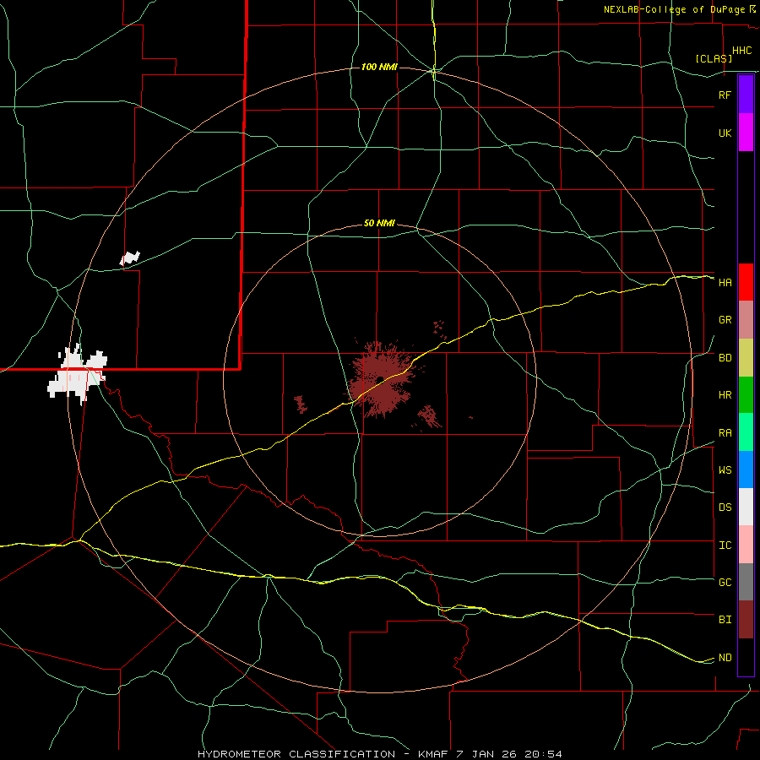Select the RA legend label
The height and width of the screenshot is (760, 760).
725,433
